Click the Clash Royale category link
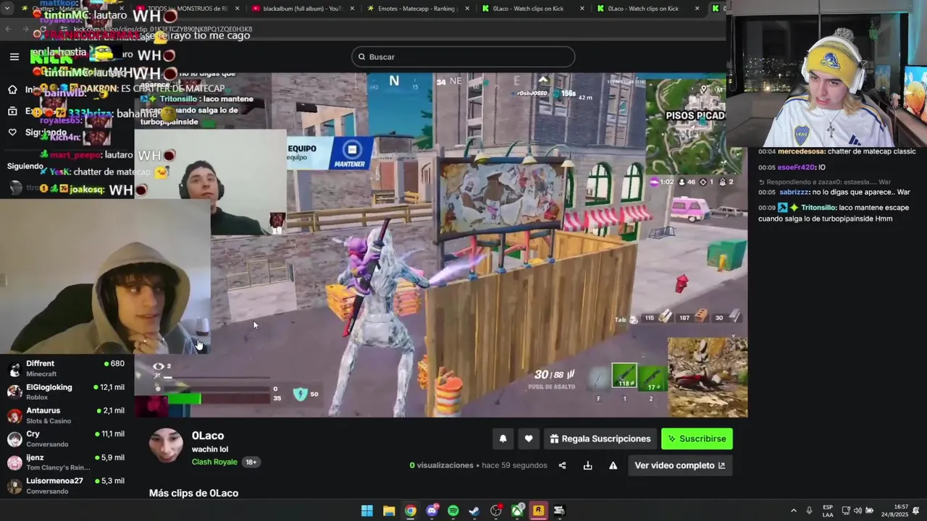 click(214, 462)
